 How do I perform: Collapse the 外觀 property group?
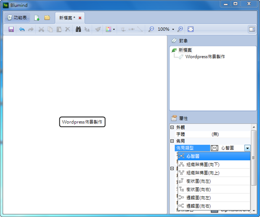coord(172,127)
